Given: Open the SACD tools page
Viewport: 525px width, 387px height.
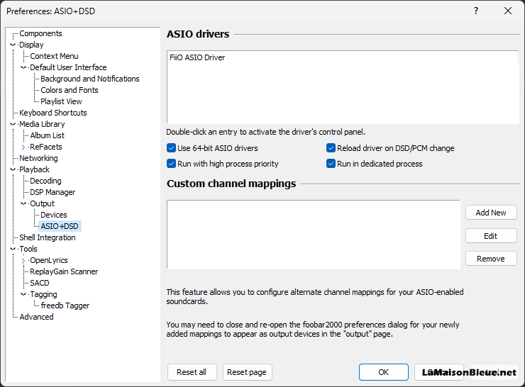Looking at the screenshot, I should coord(40,283).
